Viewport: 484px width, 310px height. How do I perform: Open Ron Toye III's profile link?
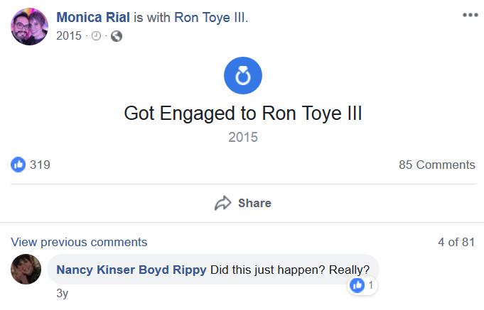coord(211,18)
